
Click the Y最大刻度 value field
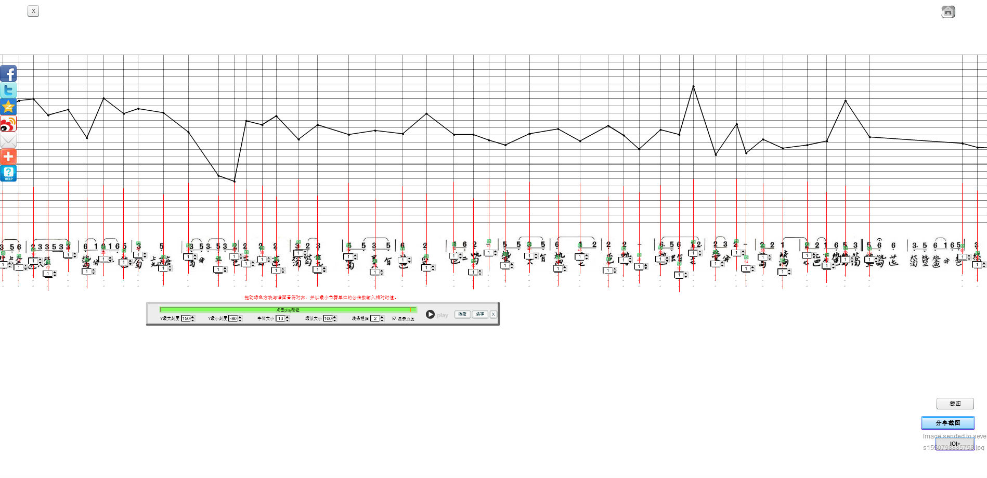coord(185,318)
